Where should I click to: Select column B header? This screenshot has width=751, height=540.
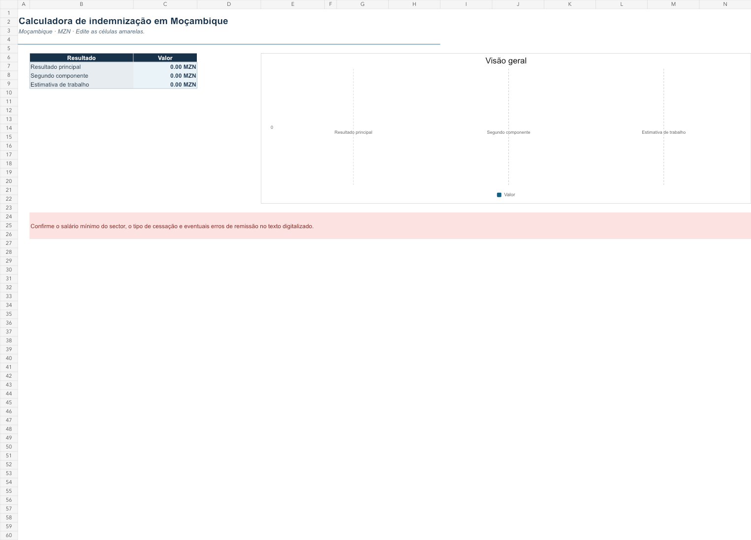[81, 4]
